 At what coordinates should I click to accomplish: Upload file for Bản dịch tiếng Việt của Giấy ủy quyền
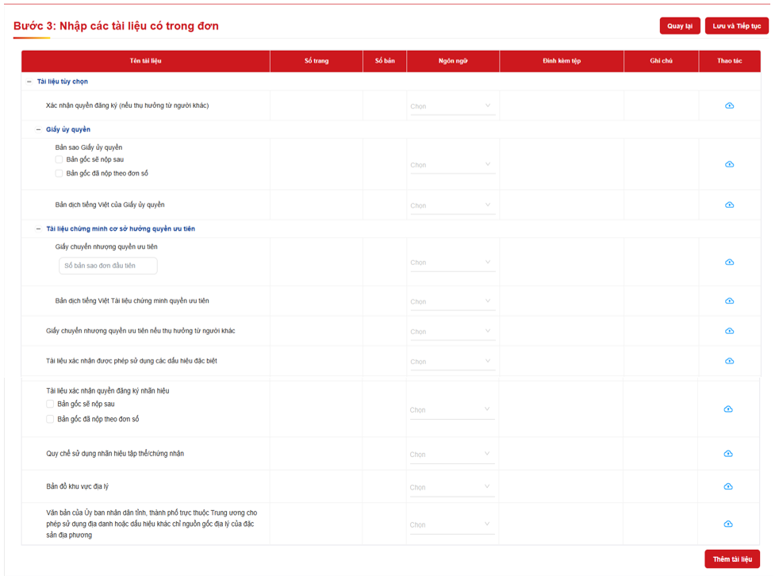tap(729, 205)
